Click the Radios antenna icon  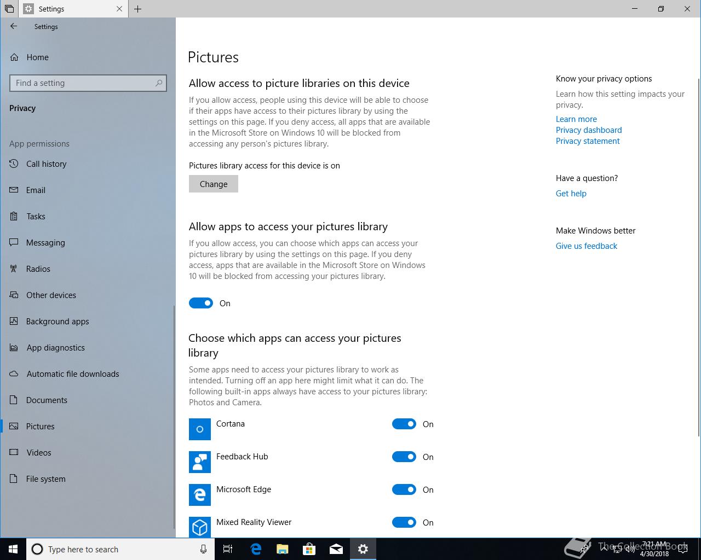pos(14,269)
